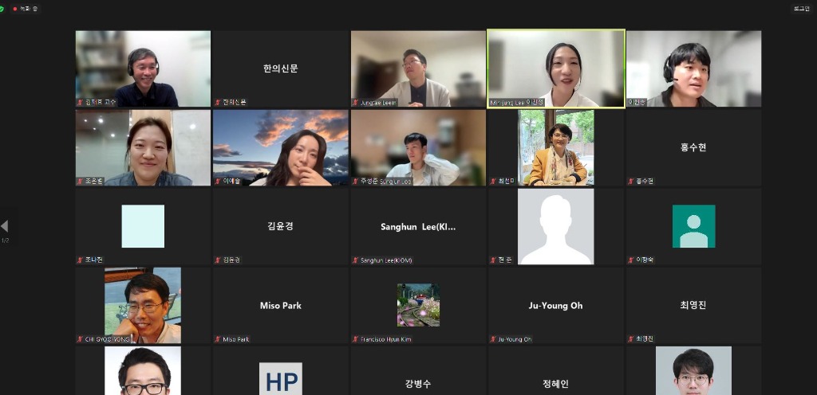Click muted mic icon beside 이예슬 label
This screenshot has width=817, height=395.
[x=219, y=182]
